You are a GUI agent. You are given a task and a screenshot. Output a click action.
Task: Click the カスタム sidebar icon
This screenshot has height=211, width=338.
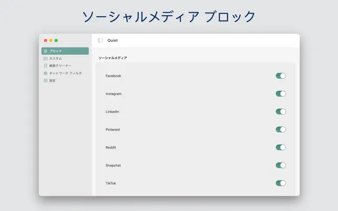(46, 59)
